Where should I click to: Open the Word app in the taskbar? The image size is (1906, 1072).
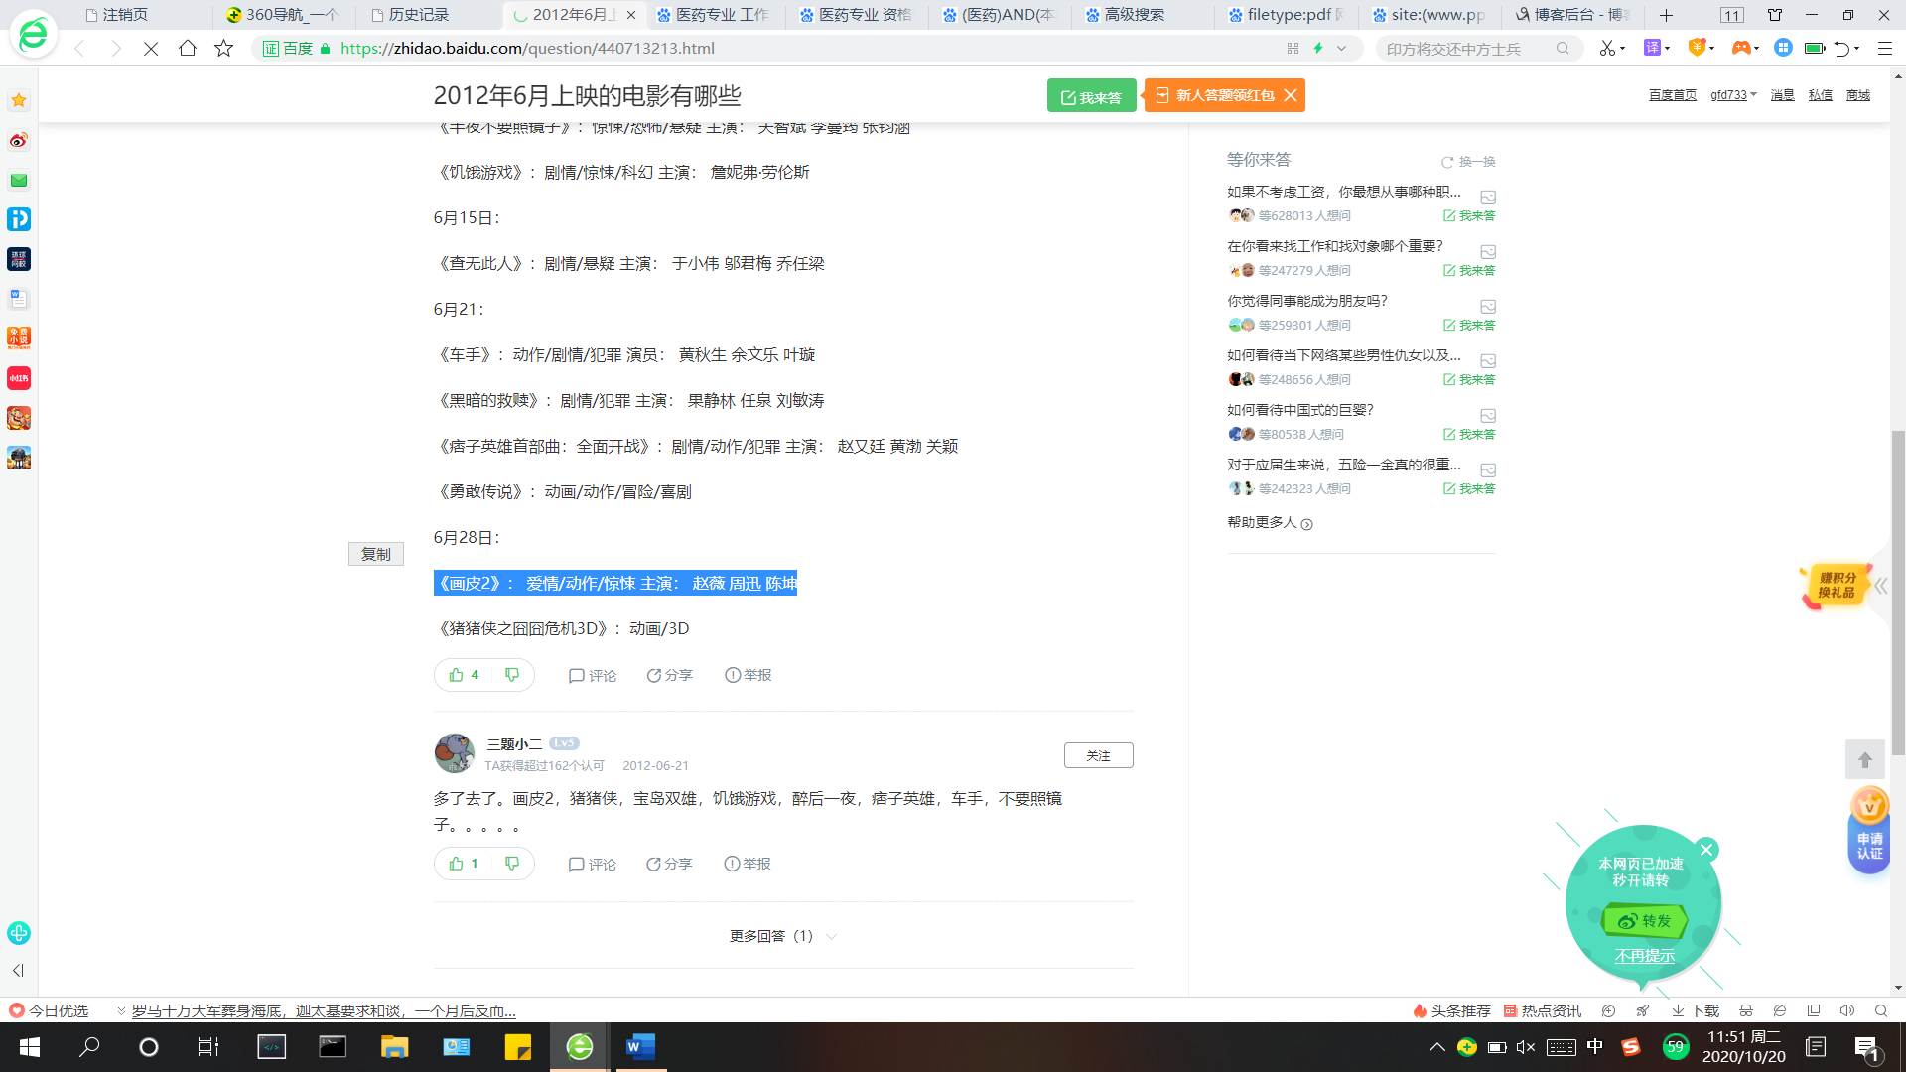click(640, 1046)
